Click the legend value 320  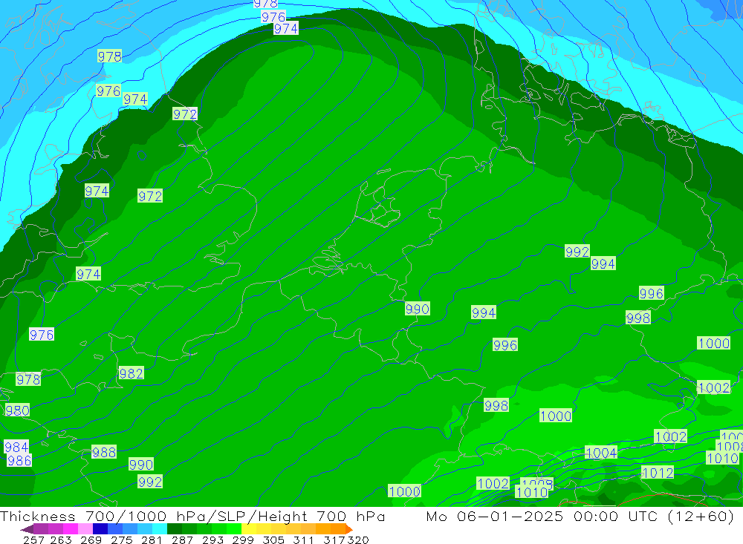point(358,540)
